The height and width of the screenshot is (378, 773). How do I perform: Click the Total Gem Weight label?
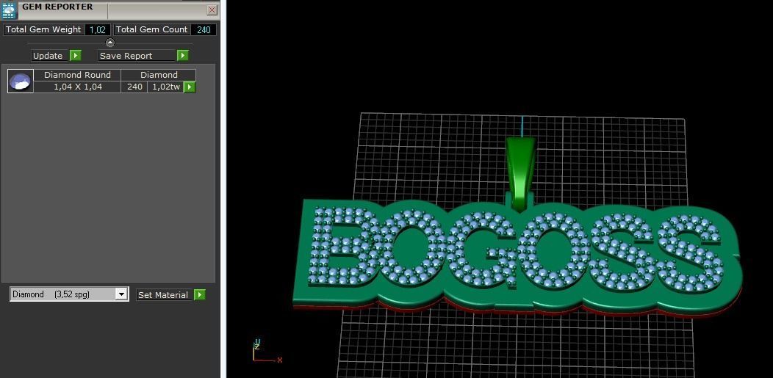pos(43,29)
